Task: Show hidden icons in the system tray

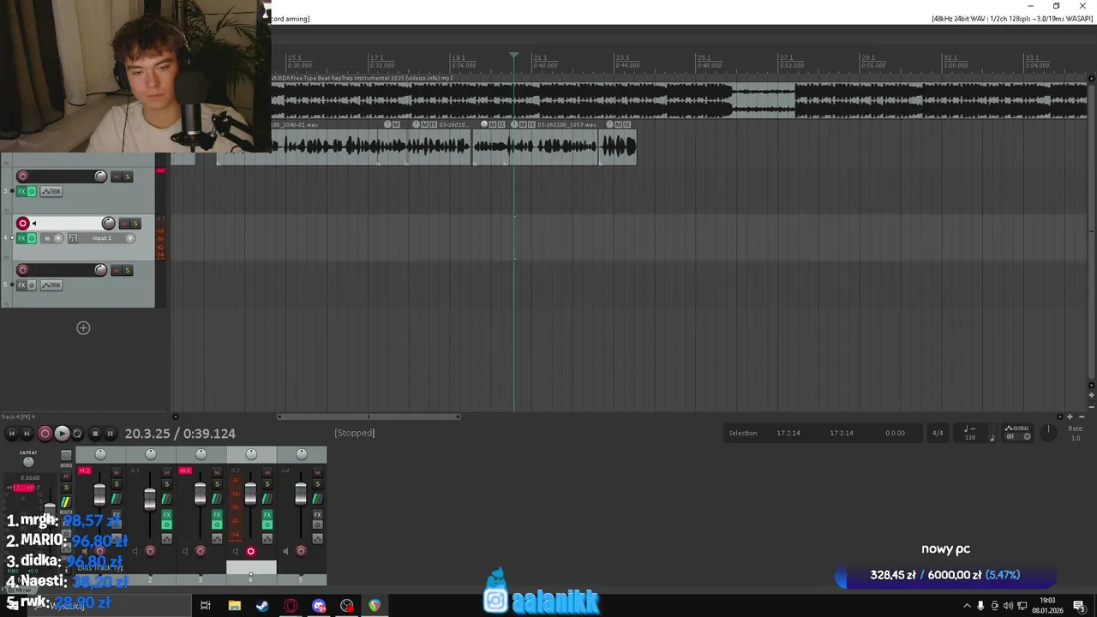Action: click(968, 606)
